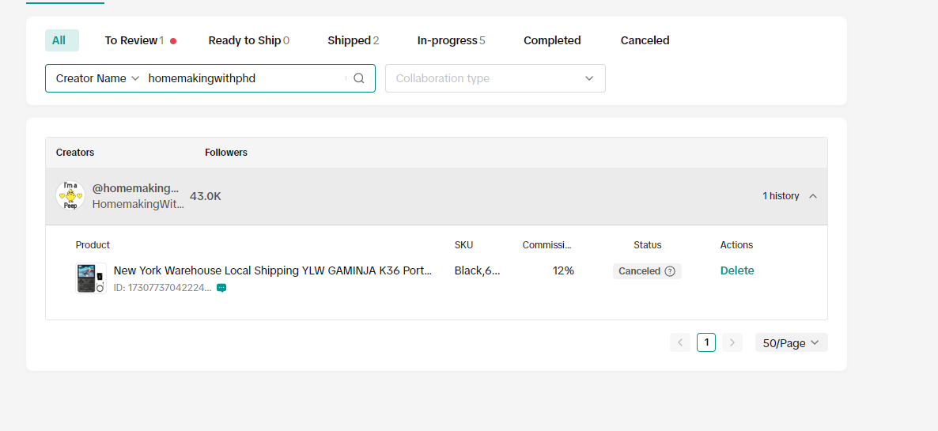The height and width of the screenshot is (431, 938).
Task: Change the 50/Page size selector
Action: [791, 342]
